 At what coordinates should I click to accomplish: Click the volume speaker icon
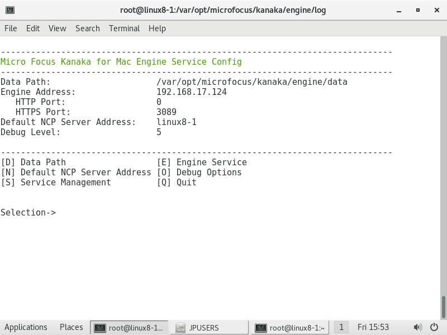(x=417, y=327)
